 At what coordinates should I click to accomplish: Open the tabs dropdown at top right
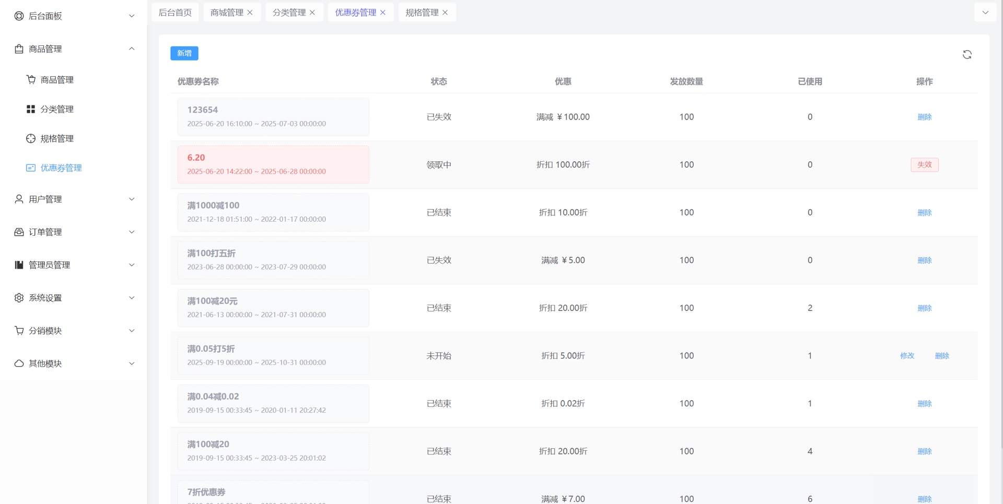[985, 13]
